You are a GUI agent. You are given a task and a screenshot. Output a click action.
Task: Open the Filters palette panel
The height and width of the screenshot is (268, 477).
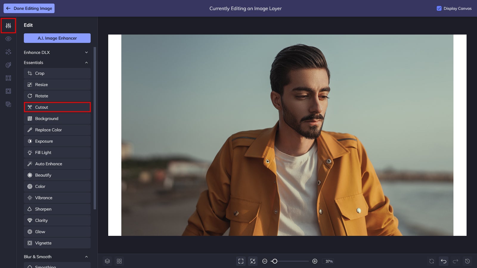pyautogui.click(x=8, y=65)
